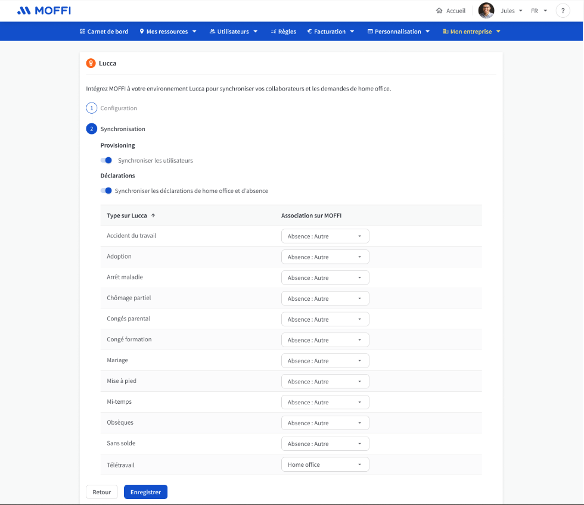Viewport: 584px width, 505px height.
Task: Open the FR language dropdown
Action: point(539,11)
